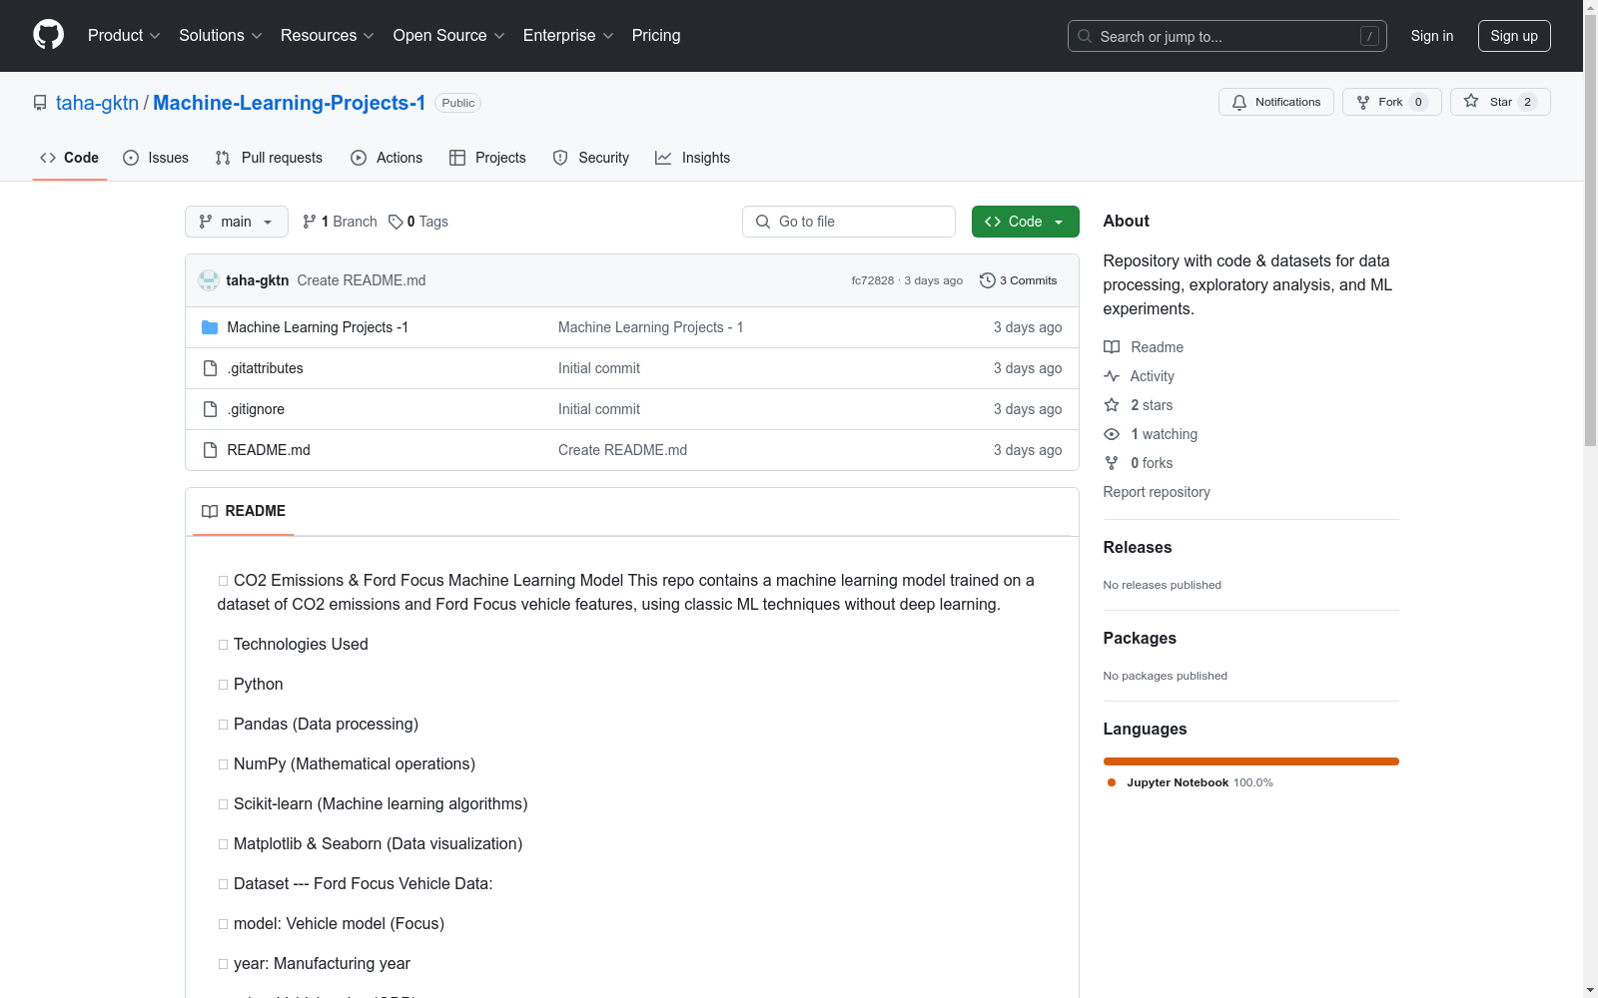Click the star icon beside 2 stars

tap(1112, 405)
